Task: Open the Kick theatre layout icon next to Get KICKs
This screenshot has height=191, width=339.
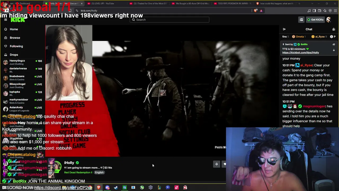Action: coord(301,20)
